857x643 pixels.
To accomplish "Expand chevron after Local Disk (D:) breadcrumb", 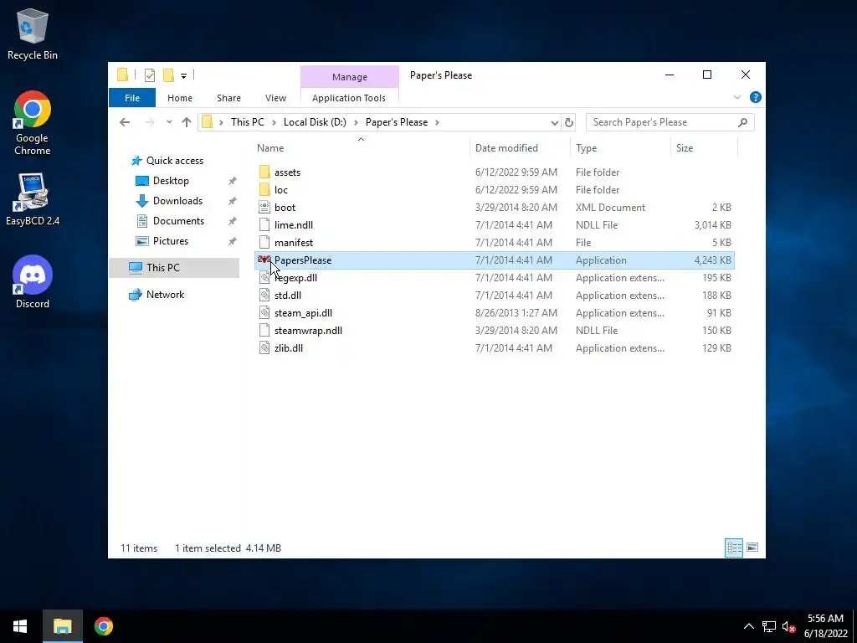I will [356, 122].
